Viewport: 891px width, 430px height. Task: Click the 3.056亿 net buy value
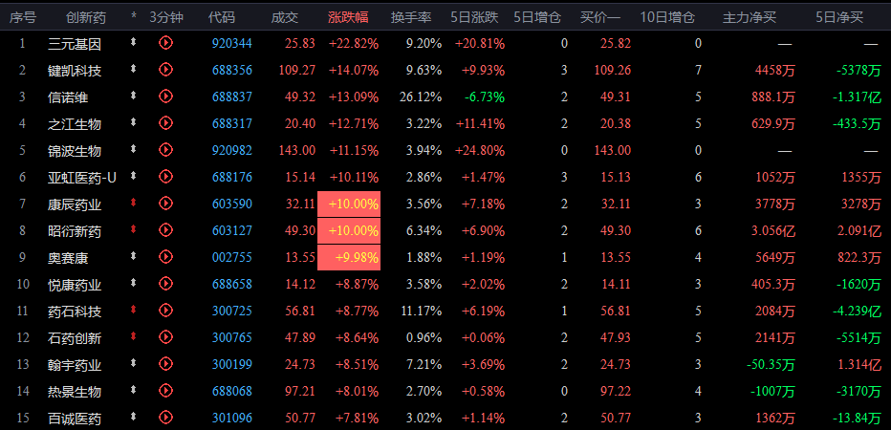tap(773, 230)
